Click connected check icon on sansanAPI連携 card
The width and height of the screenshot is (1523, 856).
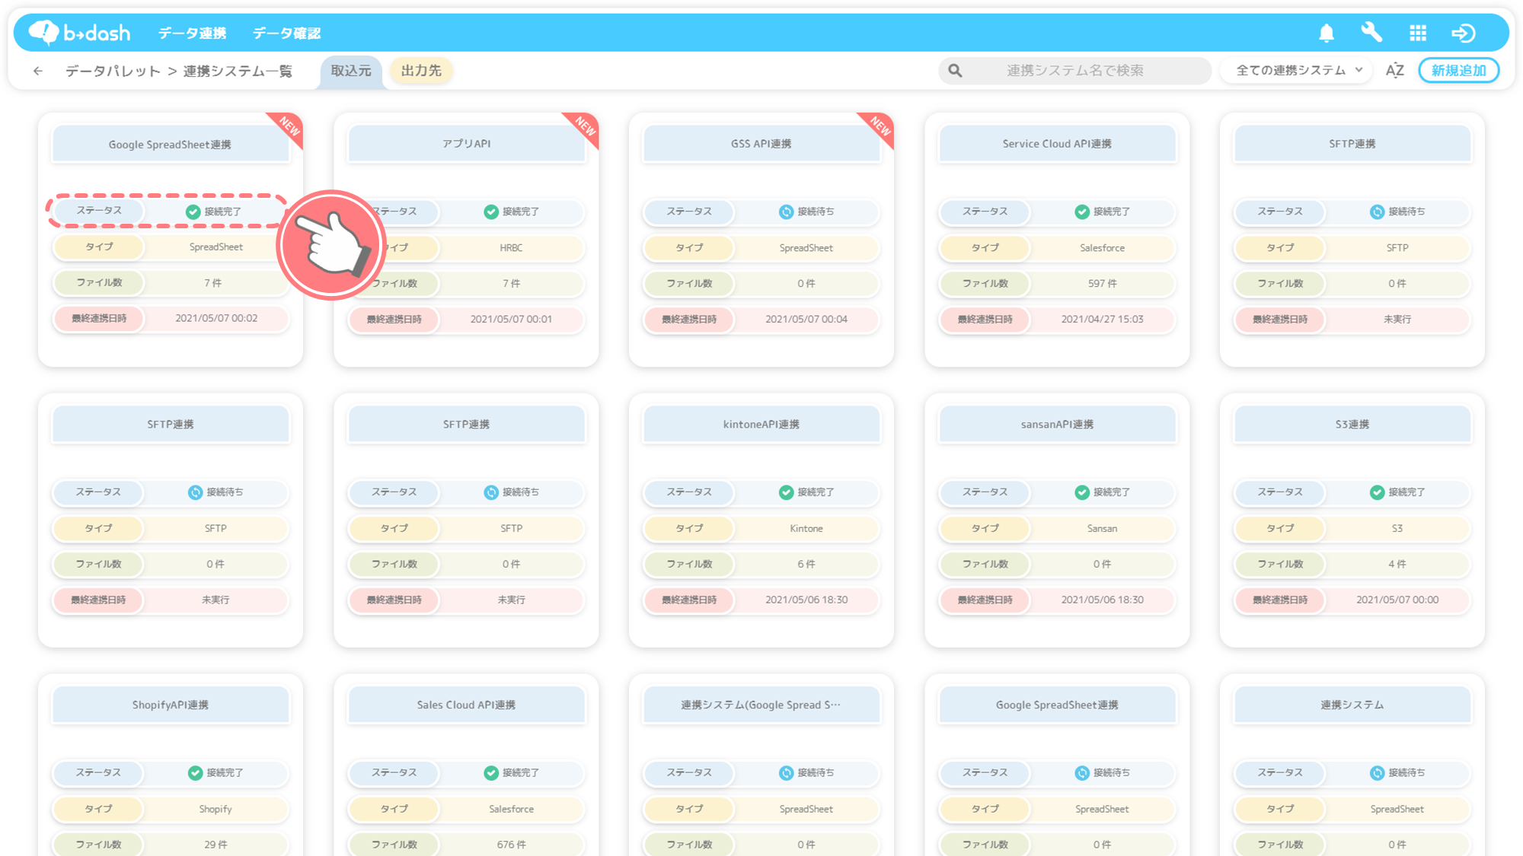1082,492
